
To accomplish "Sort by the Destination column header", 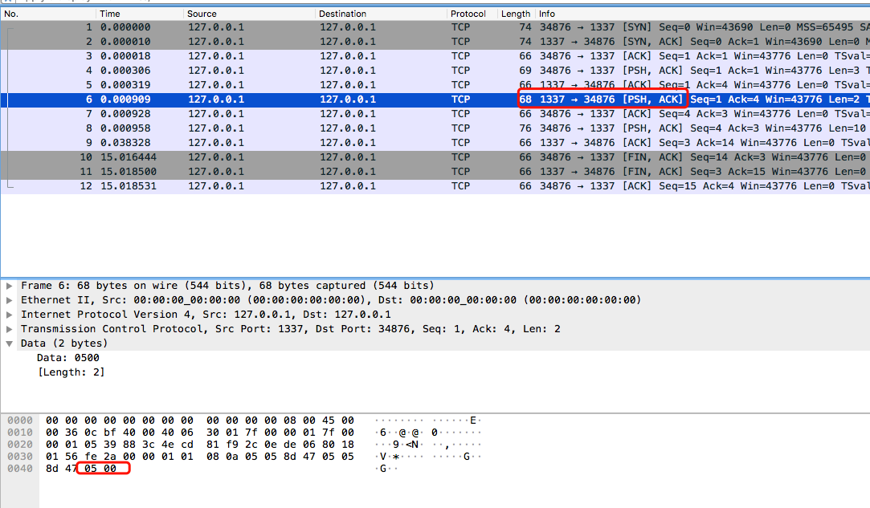I will click(381, 14).
